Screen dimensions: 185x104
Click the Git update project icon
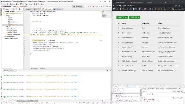click(x=99, y=6)
